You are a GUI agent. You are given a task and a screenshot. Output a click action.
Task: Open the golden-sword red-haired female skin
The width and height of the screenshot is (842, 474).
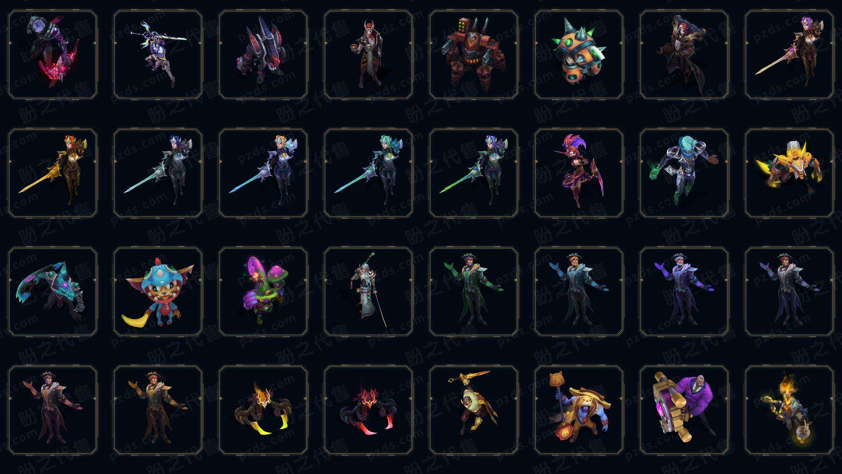click(x=53, y=173)
